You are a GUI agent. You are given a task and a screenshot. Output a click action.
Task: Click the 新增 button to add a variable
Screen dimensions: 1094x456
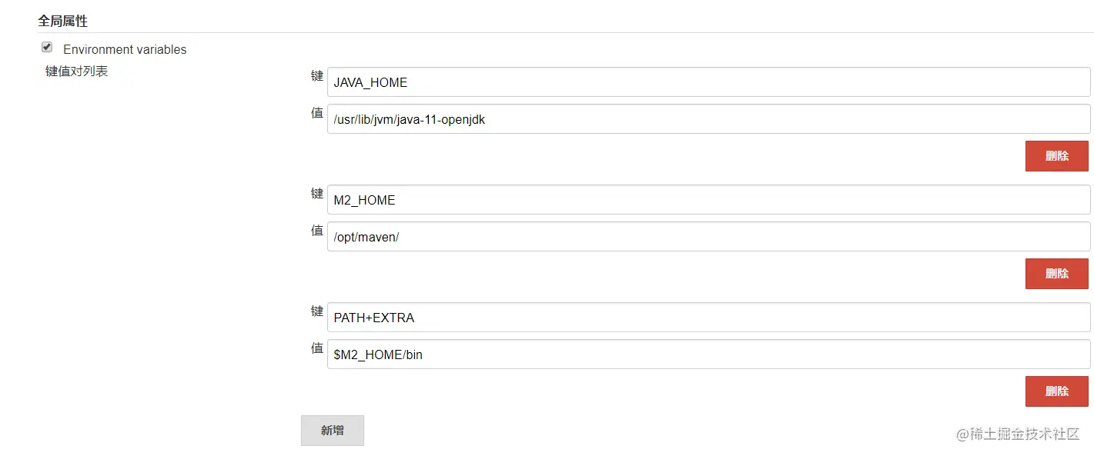[333, 431]
